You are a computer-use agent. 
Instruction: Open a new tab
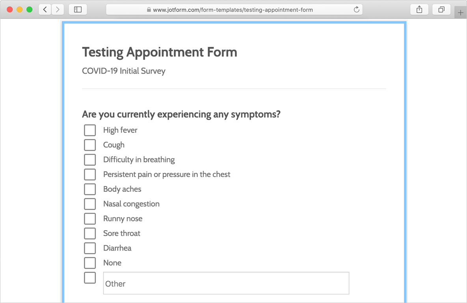pyautogui.click(x=460, y=13)
